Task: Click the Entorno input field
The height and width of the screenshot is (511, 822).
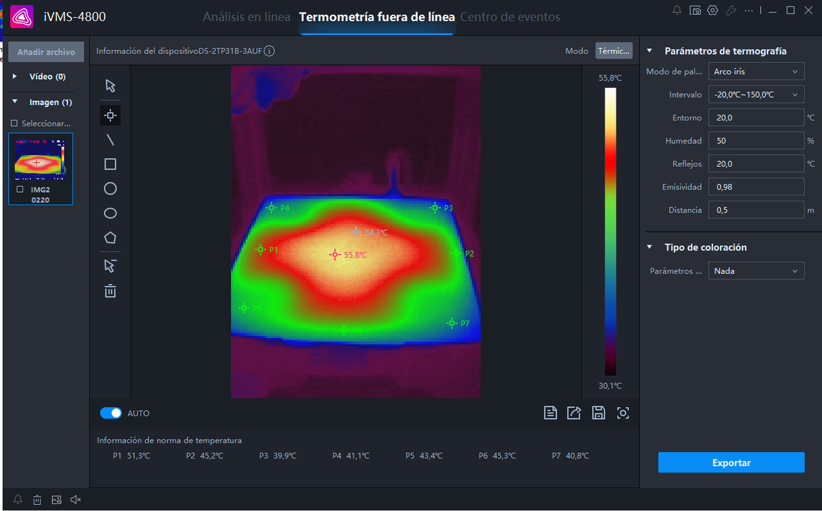Action: pos(756,117)
